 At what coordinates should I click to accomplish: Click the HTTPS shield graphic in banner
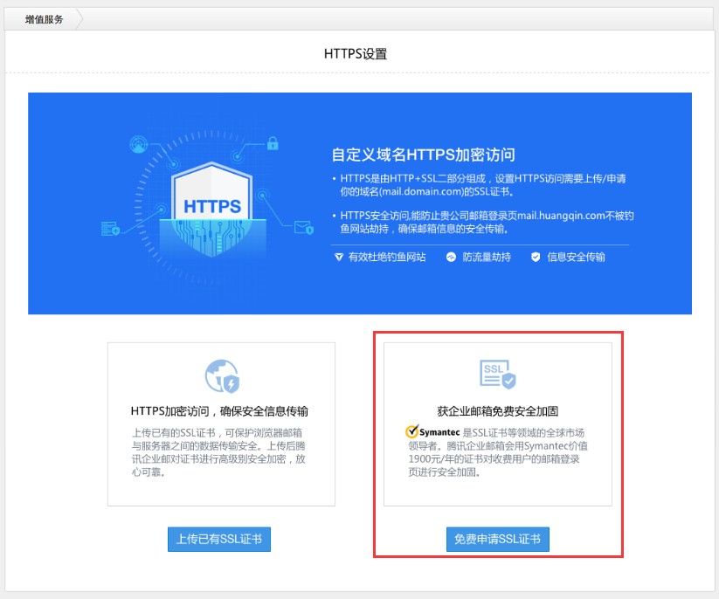tap(212, 203)
